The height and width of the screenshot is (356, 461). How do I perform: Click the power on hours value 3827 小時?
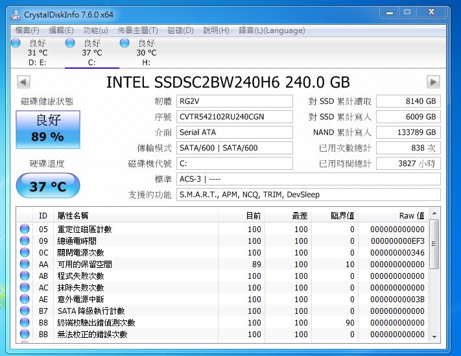(408, 163)
